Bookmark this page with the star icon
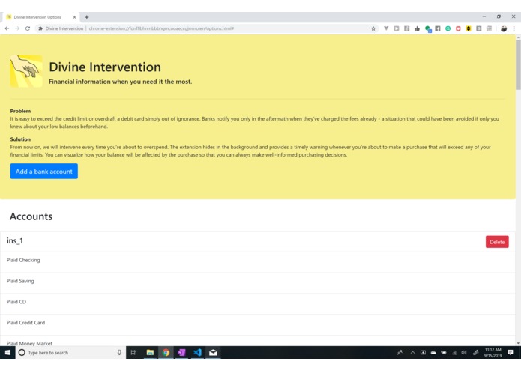The height and width of the screenshot is (370, 521). coord(373,29)
